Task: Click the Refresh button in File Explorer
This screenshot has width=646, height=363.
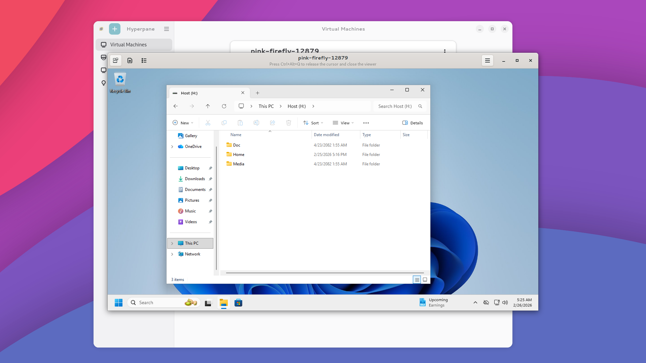Action: (224, 106)
